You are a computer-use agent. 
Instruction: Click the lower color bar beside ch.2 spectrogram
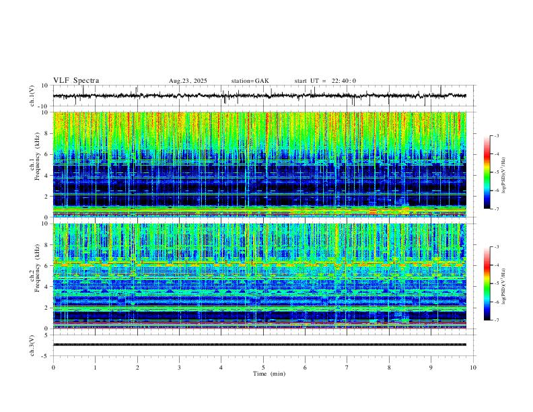(x=487, y=283)
